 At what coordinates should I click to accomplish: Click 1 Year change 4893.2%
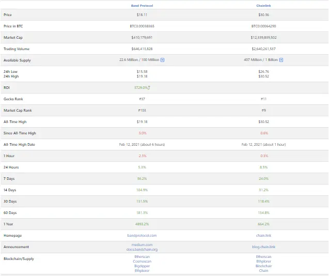[142, 224]
